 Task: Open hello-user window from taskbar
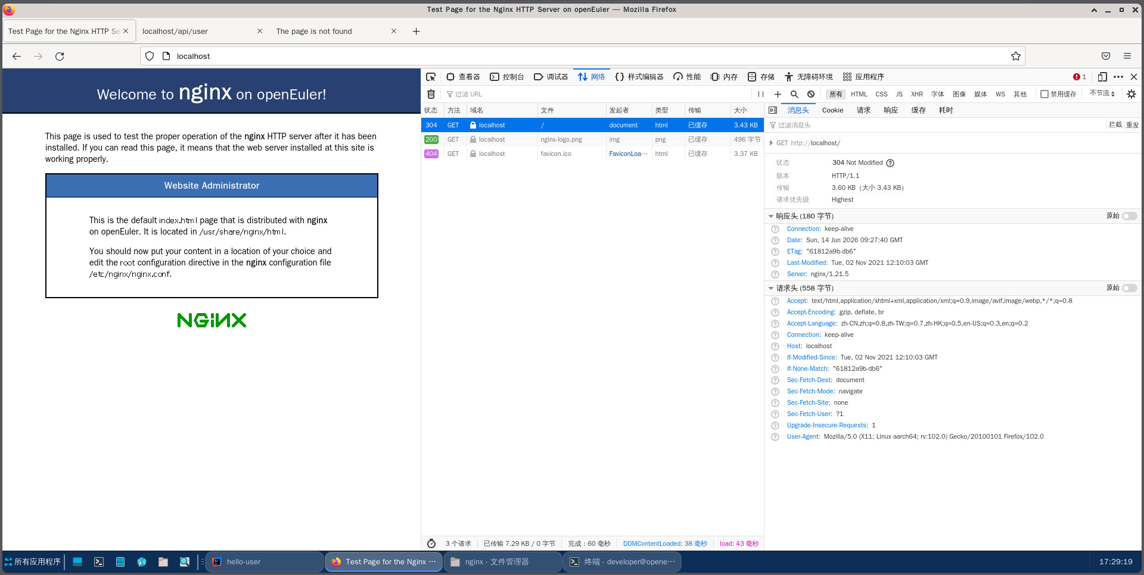click(265, 562)
